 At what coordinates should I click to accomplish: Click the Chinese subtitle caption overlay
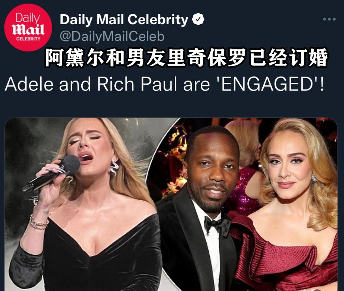tap(186, 58)
